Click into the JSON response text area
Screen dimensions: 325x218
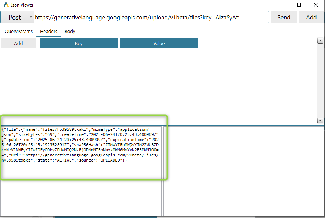[x=81, y=171]
